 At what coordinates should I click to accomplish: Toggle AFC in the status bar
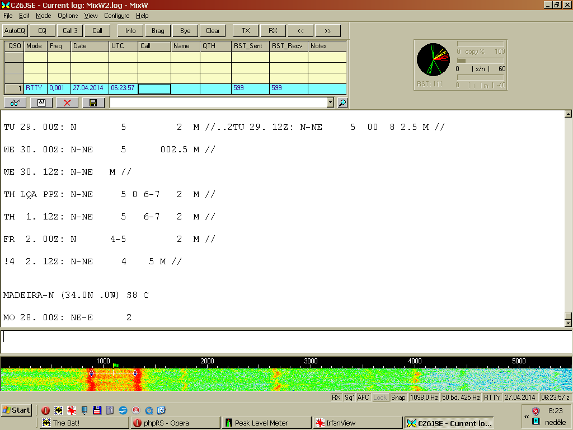pyautogui.click(x=363, y=398)
